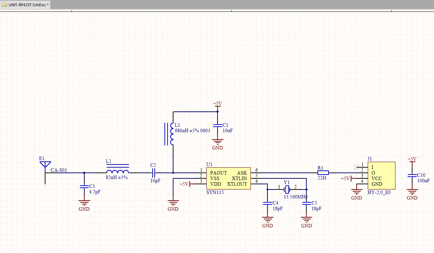Click the +5V power port above C1
Screen dimensions: 434x253
pyautogui.click(x=218, y=104)
